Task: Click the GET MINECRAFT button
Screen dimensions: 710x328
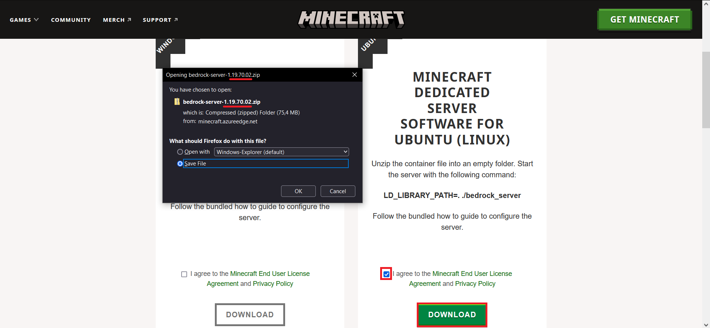Action: (x=645, y=20)
